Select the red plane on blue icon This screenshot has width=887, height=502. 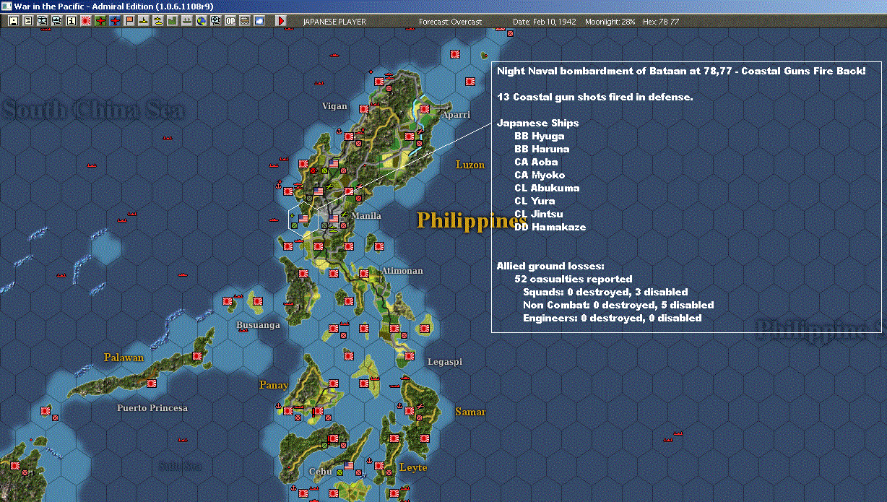pos(116,21)
